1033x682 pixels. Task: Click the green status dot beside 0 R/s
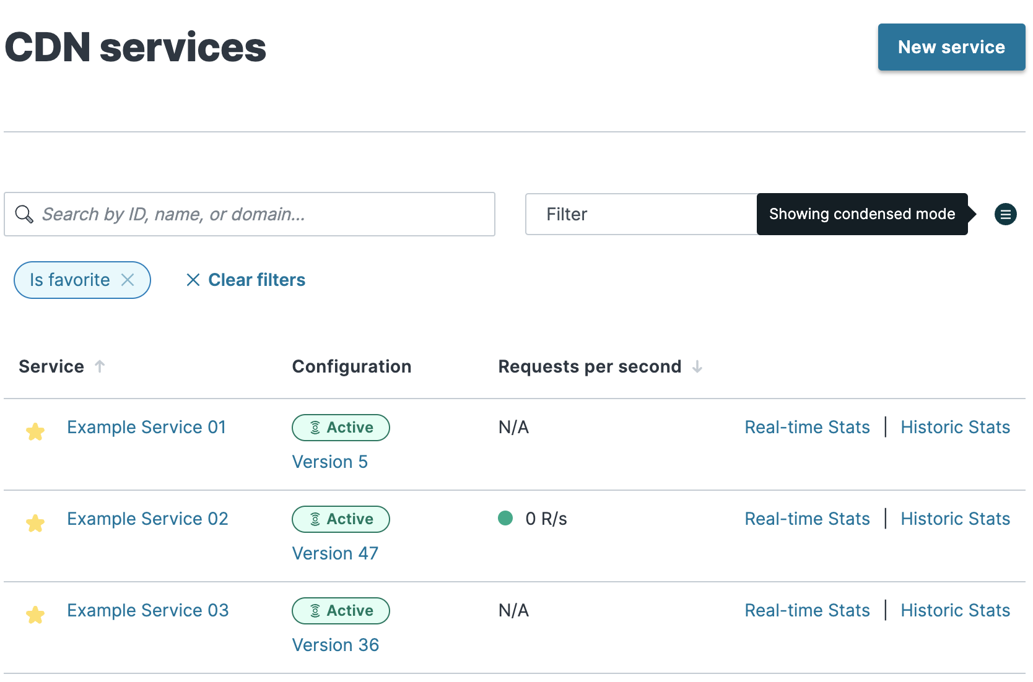point(506,519)
